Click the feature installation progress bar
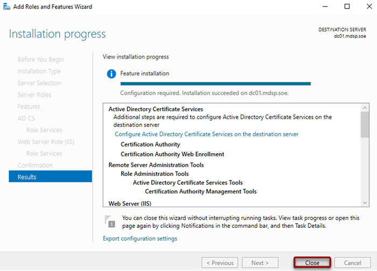This screenshot has height=271, width=377. pyautogui.click(x=215, y=84)
